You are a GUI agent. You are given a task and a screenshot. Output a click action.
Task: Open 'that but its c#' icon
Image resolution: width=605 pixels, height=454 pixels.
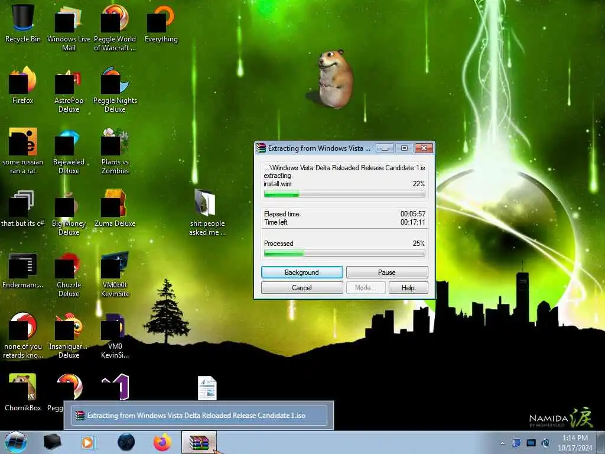pos(22,209)
